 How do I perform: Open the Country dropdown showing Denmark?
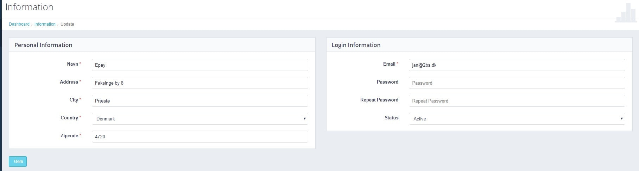coord(200,119)
